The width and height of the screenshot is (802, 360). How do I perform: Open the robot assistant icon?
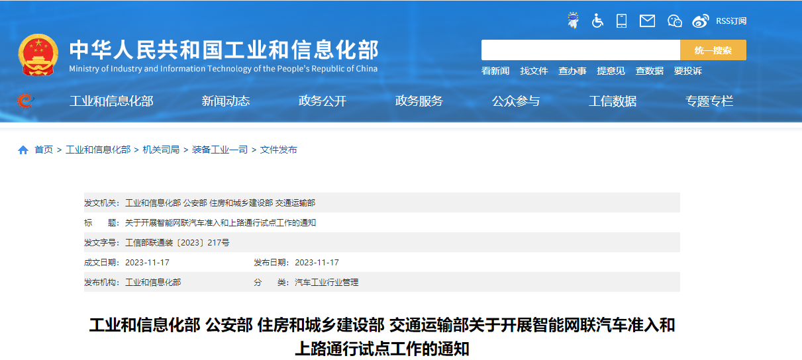tap(574, 21)
